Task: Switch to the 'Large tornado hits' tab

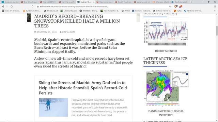Action: (142, 2)
